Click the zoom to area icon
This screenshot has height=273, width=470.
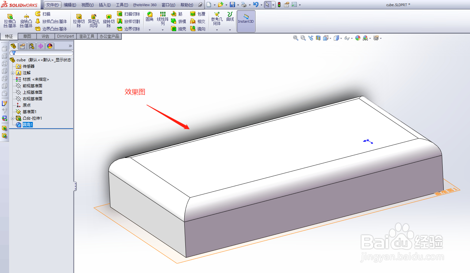pos(303,38)
